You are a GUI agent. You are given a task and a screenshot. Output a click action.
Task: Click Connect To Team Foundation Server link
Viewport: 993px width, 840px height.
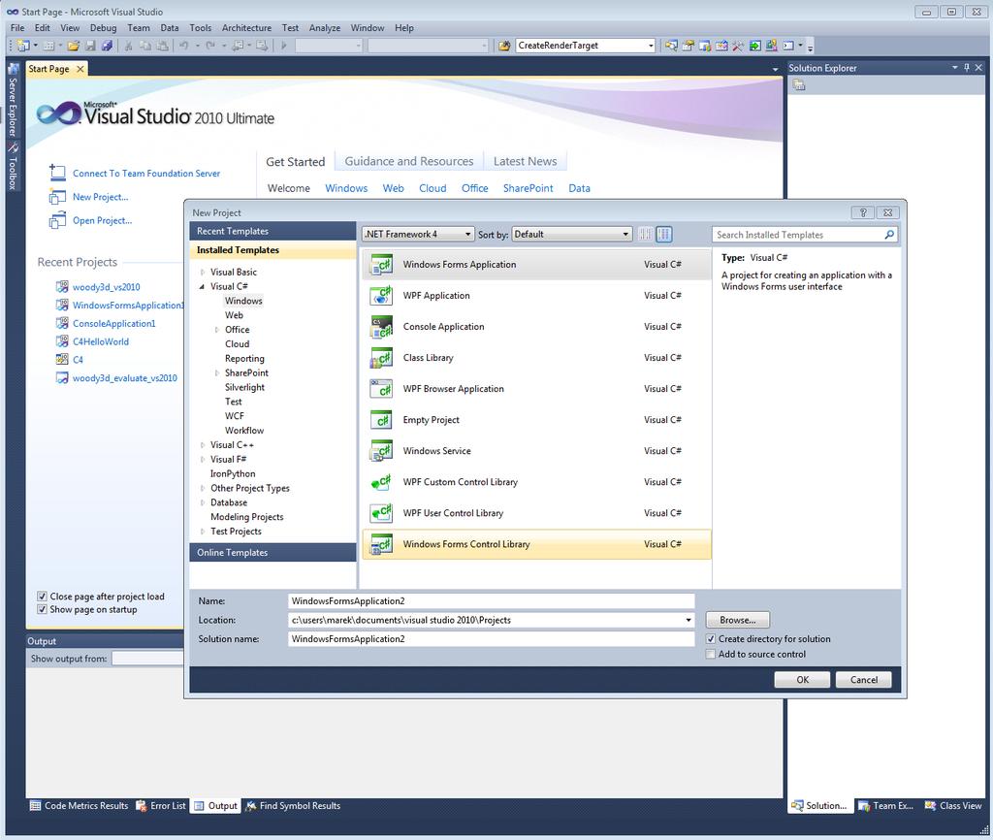(x=146, y=174)
